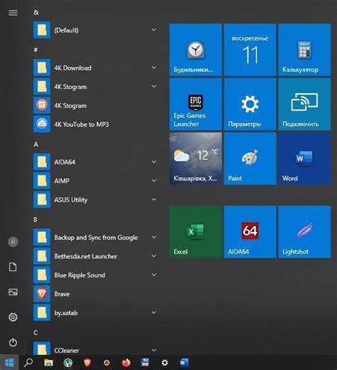Screen dimensions: 337x370
Task: Expand the 4K Download folder chevron
Action: 154,68
